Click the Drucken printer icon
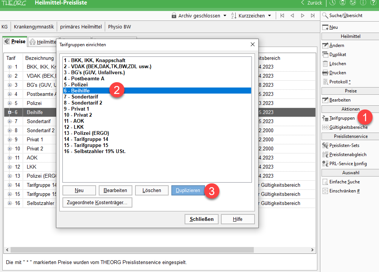379x272 pixels. point(325,73)
